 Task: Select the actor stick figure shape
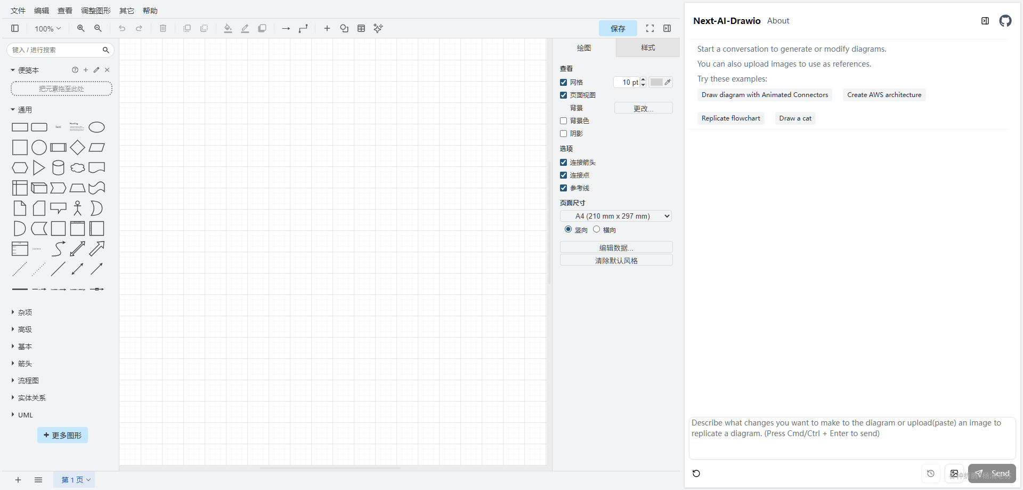(x=77, y=208)
